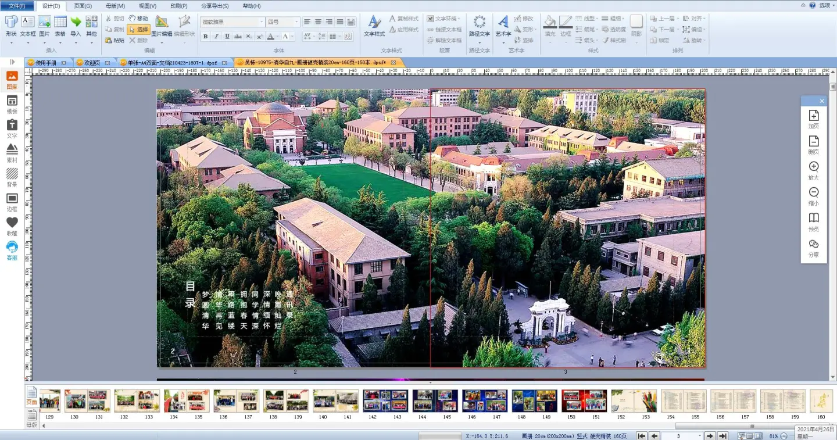Open the 素材 materials panel

(12, 153)
